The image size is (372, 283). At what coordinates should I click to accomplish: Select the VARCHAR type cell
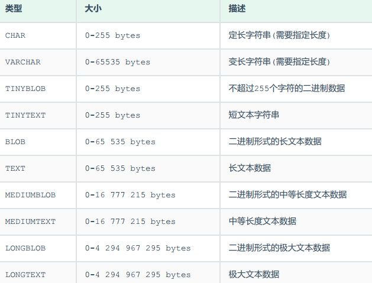(x=22, y=62)
